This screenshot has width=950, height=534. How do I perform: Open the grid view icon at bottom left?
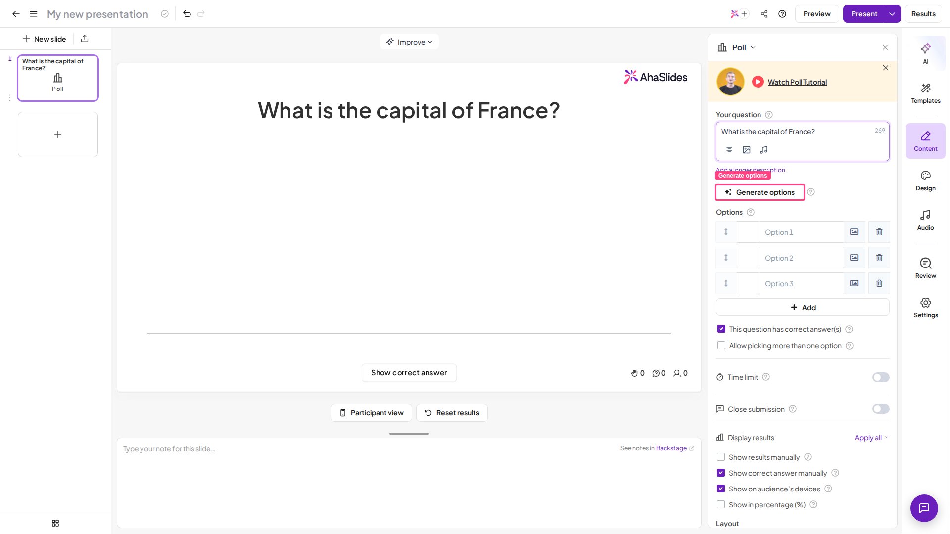coord(55,523)
